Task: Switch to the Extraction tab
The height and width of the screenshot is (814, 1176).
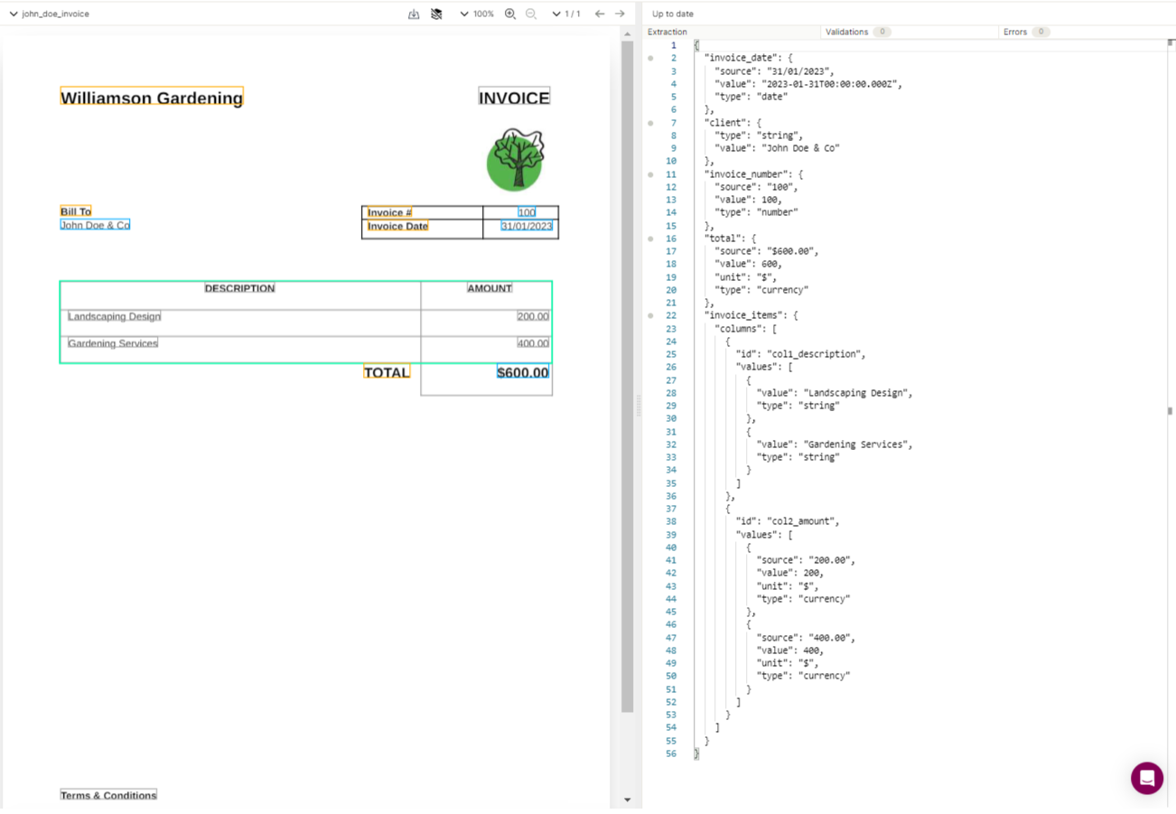Action: 667,32
